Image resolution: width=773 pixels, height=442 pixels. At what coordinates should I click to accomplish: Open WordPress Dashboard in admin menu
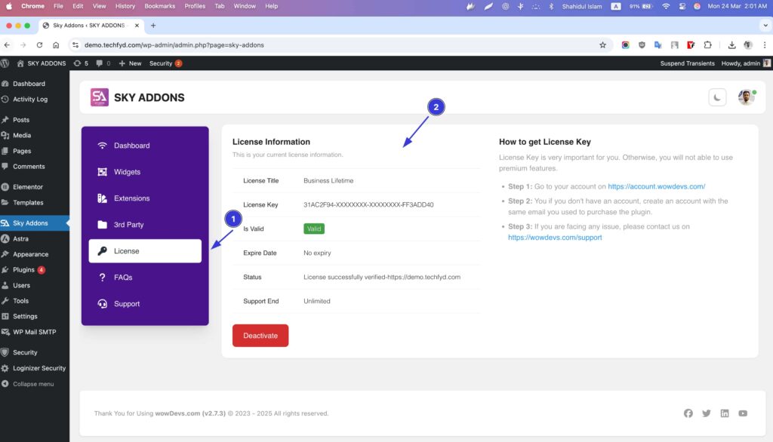35,84
